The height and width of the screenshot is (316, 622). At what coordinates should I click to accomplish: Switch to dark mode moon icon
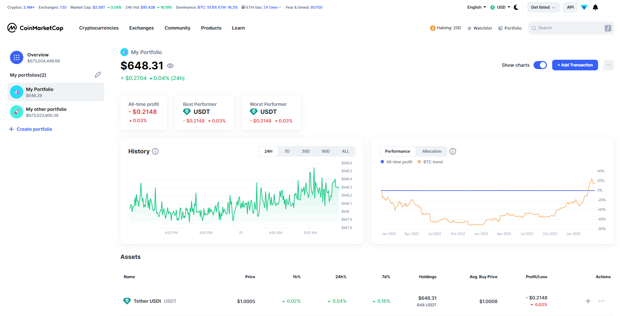516,7
